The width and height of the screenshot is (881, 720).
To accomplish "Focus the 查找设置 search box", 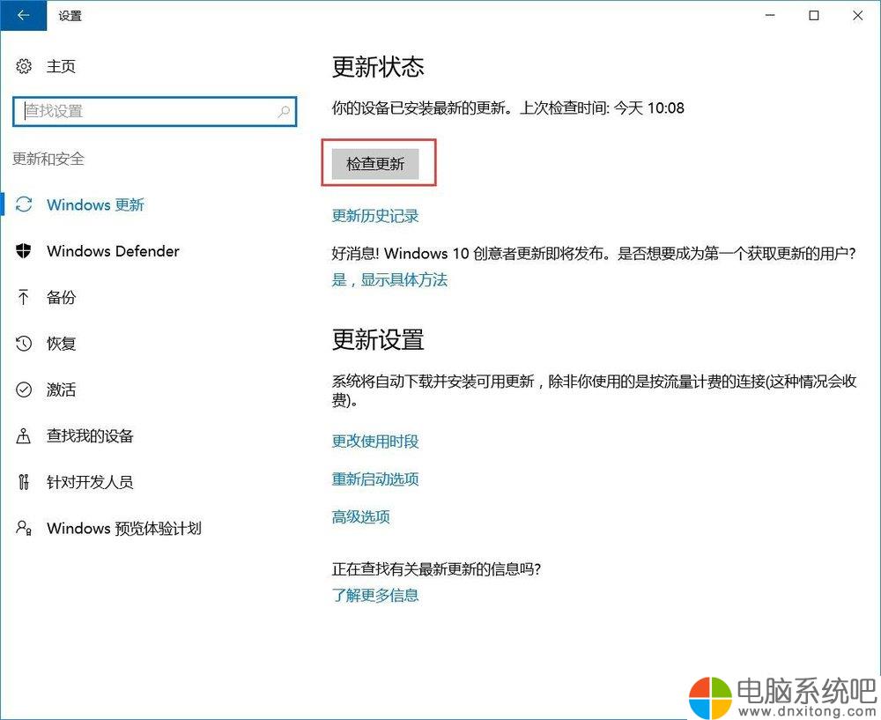I will (x=154, y=111).
